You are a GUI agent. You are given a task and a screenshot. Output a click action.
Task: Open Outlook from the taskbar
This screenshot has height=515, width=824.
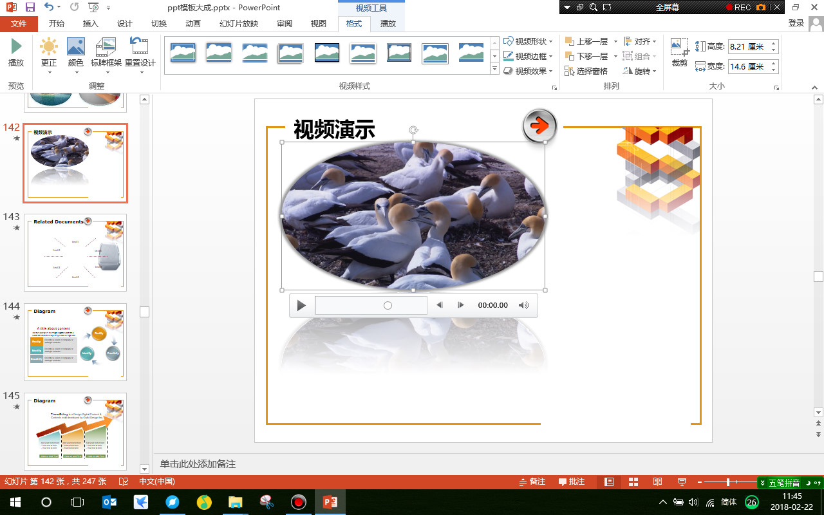[109, 502]
